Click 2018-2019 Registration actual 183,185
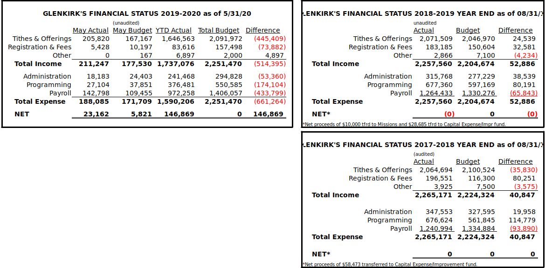Viewport: 545px width, 268px height. point(439,47)
